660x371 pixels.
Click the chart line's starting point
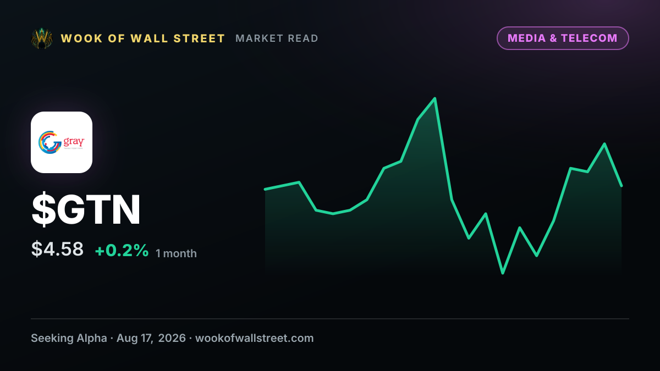tap(266, 189)
